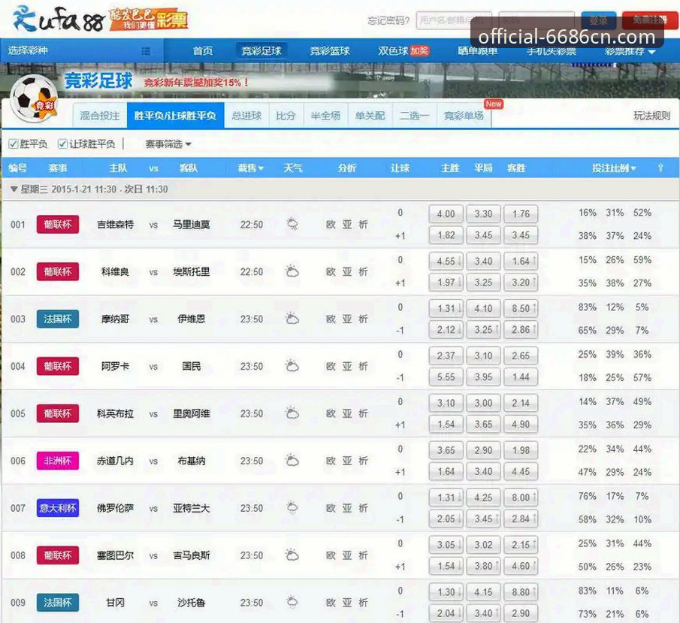Image resolution: width=680 pixels, height=623 pixels.
Task: Open the 选择彩种 lottery selector
Action: [x=82, y=51]
